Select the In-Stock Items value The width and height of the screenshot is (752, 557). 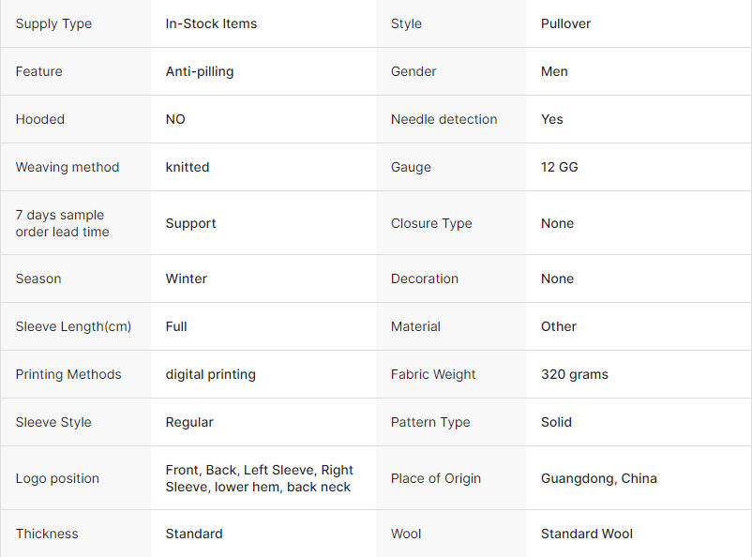[211, 23]
